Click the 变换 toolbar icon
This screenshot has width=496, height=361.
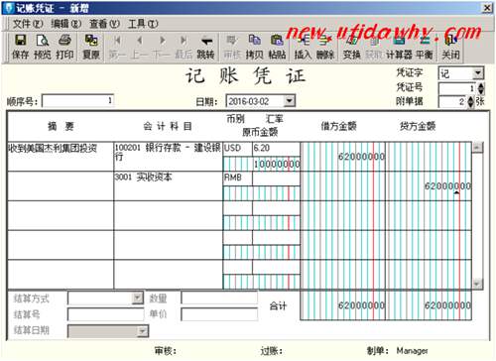[x=351, y=47]
